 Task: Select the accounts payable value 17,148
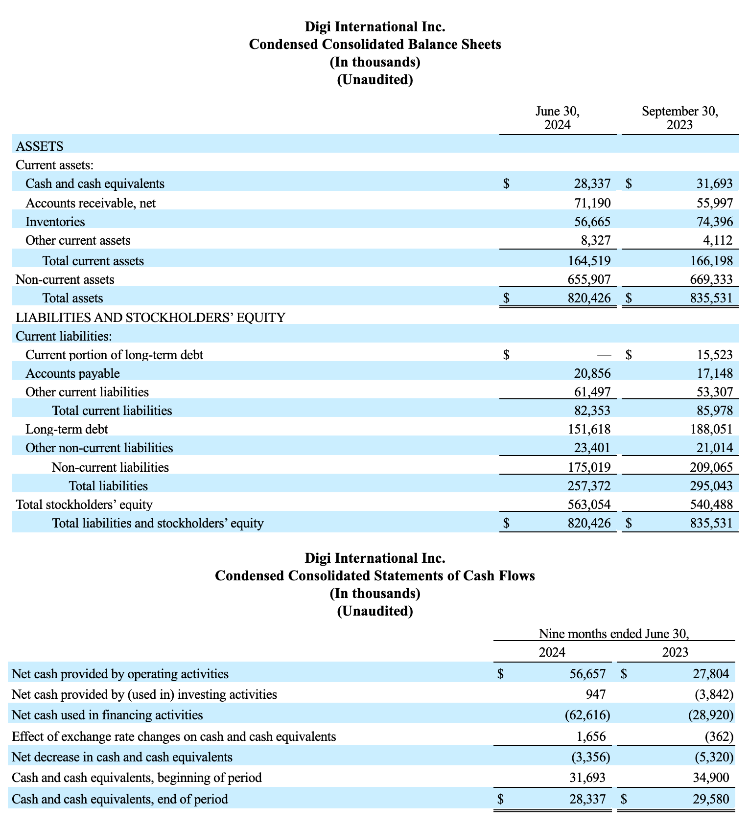(x=715, y=373)
